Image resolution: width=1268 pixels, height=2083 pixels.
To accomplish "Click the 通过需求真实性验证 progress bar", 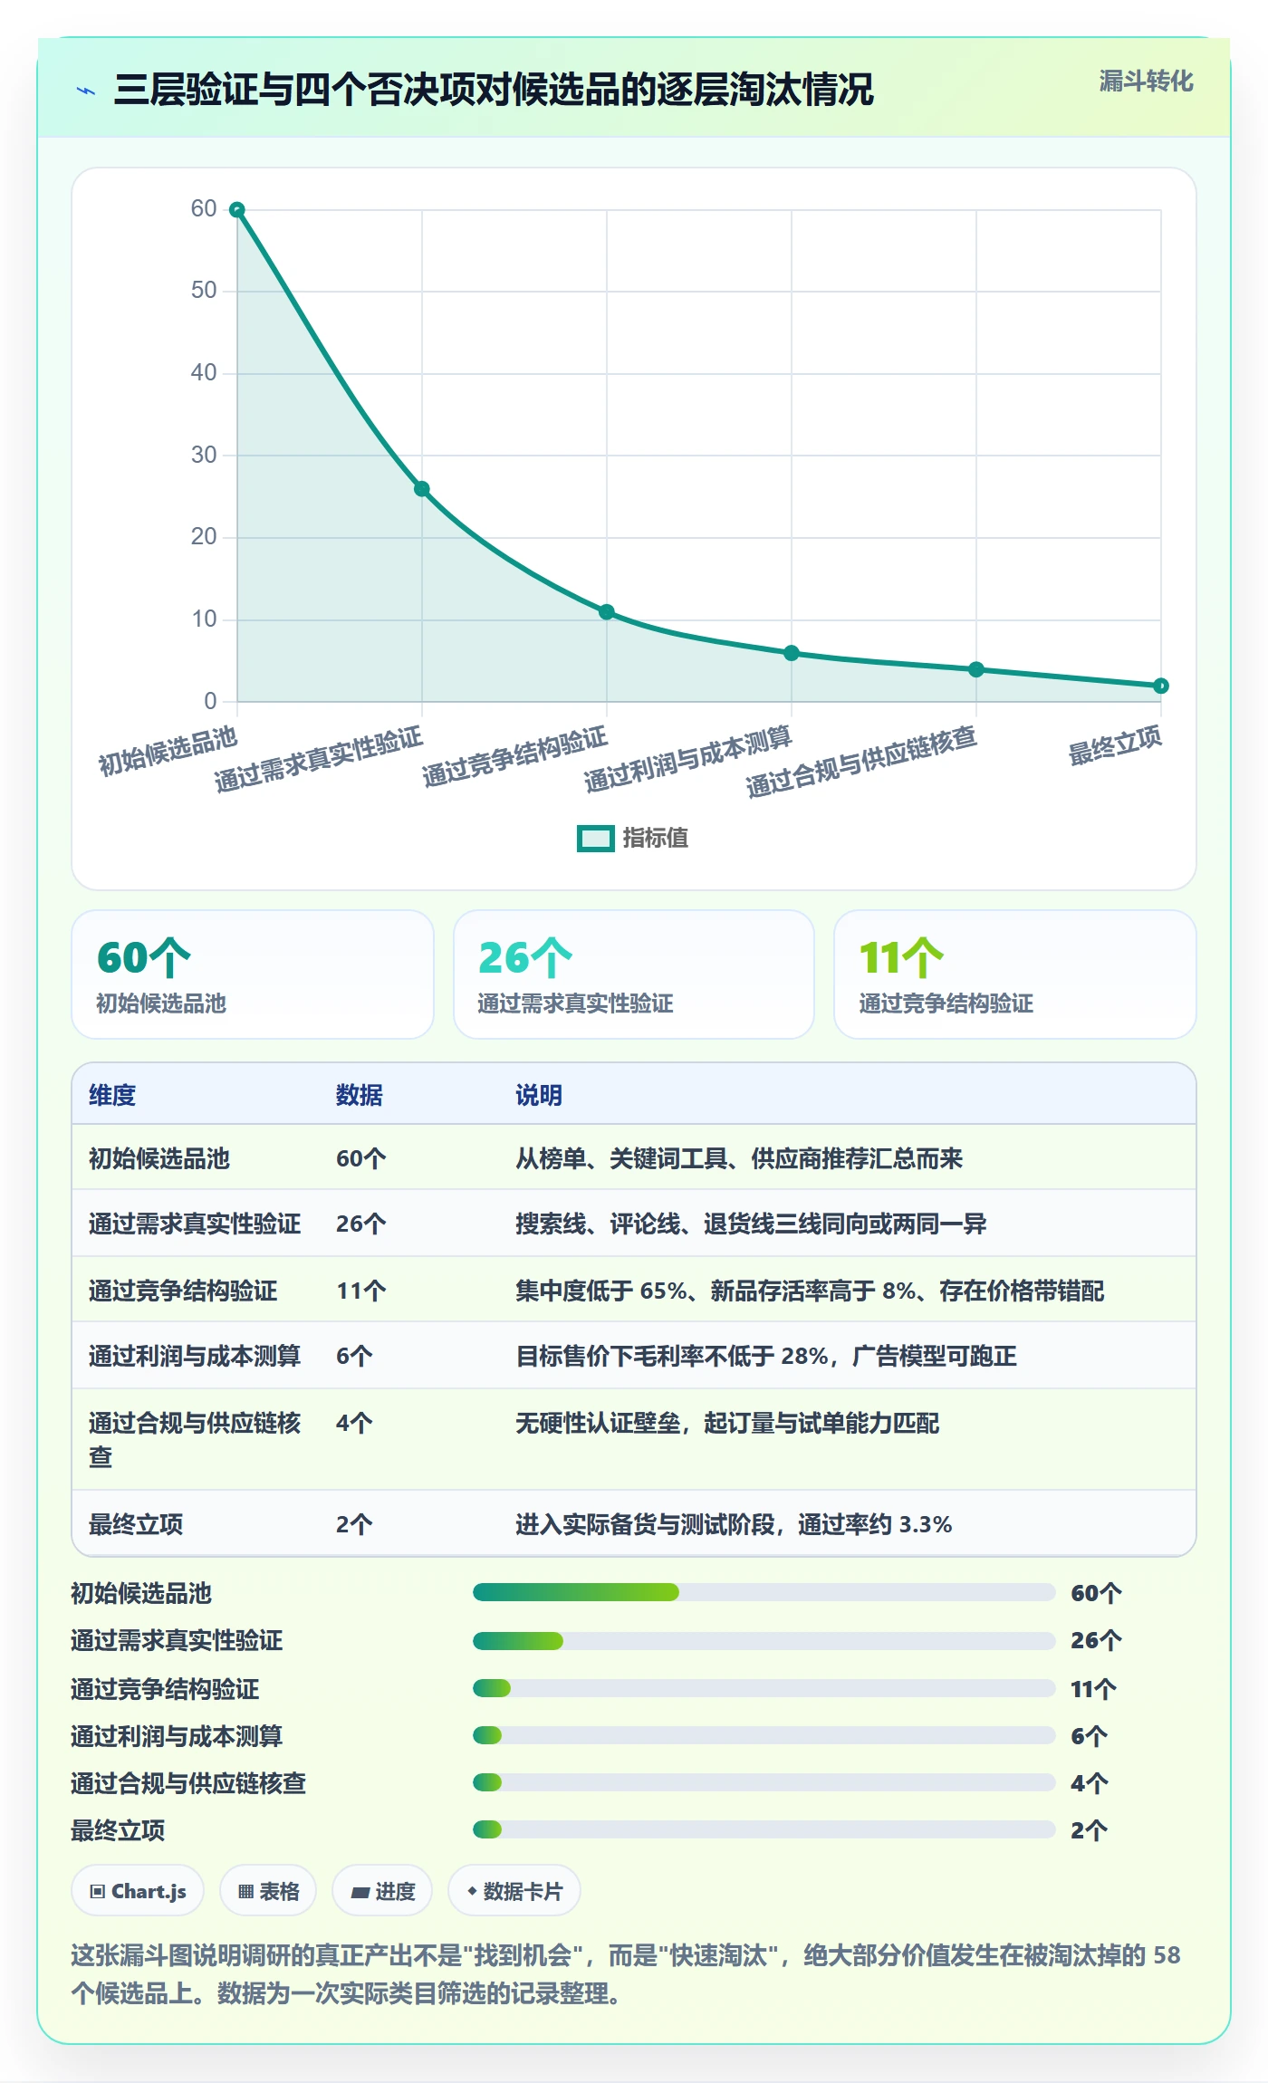I will (x=764, y=1640).
